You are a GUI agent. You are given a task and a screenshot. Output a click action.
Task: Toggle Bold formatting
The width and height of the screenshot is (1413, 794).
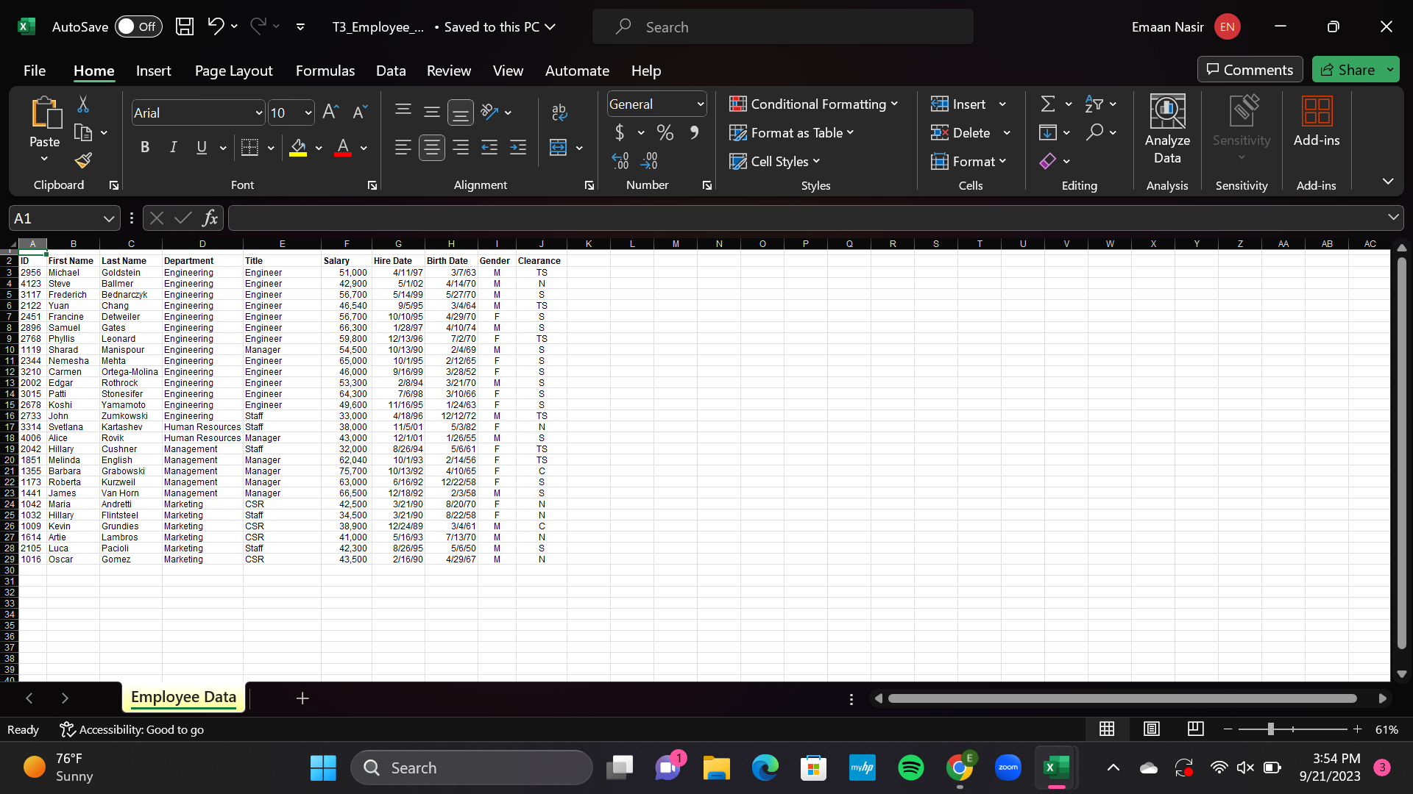click(145, 148)
